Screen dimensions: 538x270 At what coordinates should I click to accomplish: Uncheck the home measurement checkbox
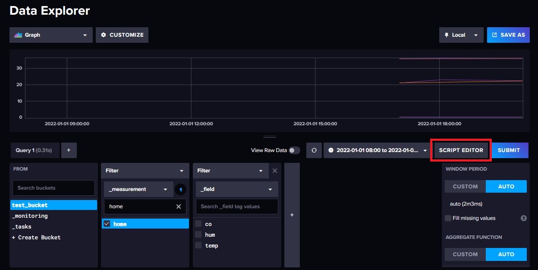point(107,223)
